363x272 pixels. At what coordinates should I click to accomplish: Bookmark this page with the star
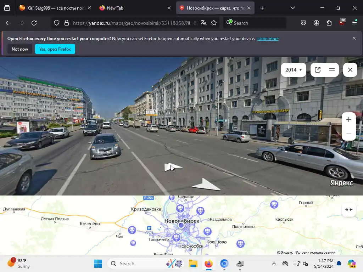(214, 23)
